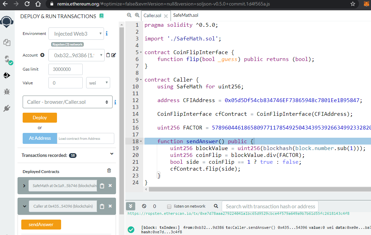
Task: Expand the SafeMath deployed contract
Action: pos(24,186)
